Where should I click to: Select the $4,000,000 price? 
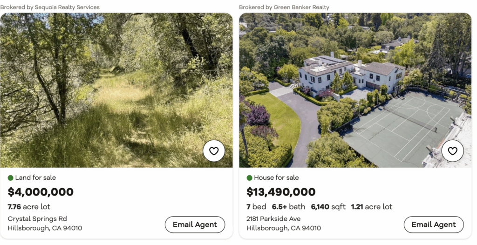click(x=41, y=192)
